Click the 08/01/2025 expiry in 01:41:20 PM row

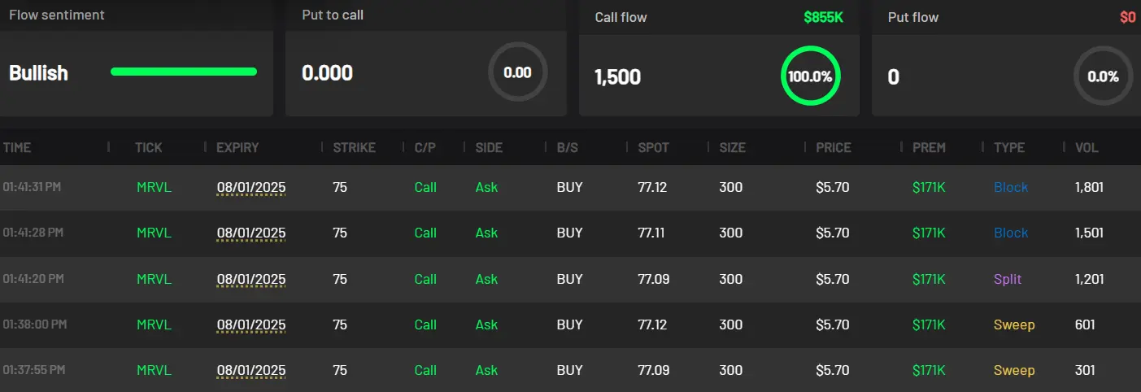coord(251,279)
